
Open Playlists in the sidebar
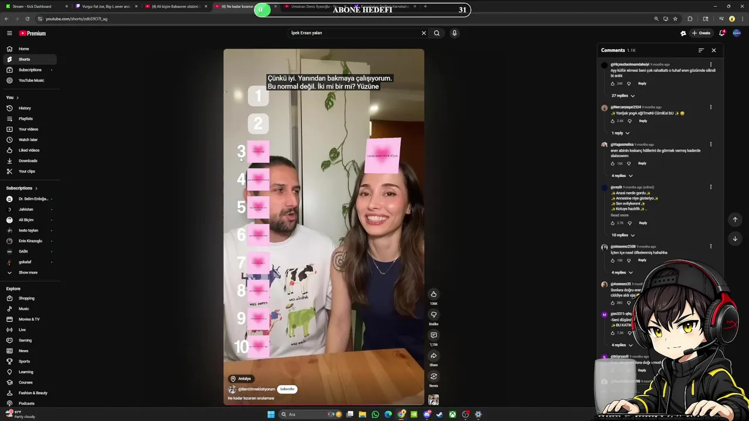pyautogui.click(x=29, y=119)
